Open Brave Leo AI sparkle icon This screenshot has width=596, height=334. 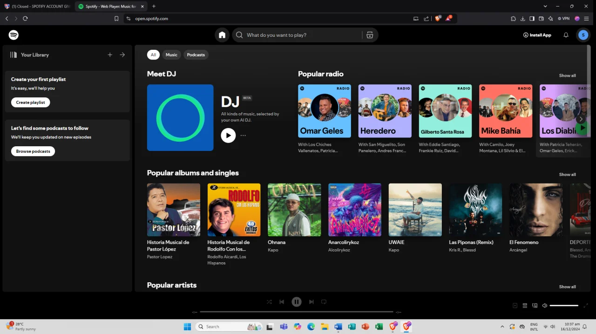coord(550,19)
